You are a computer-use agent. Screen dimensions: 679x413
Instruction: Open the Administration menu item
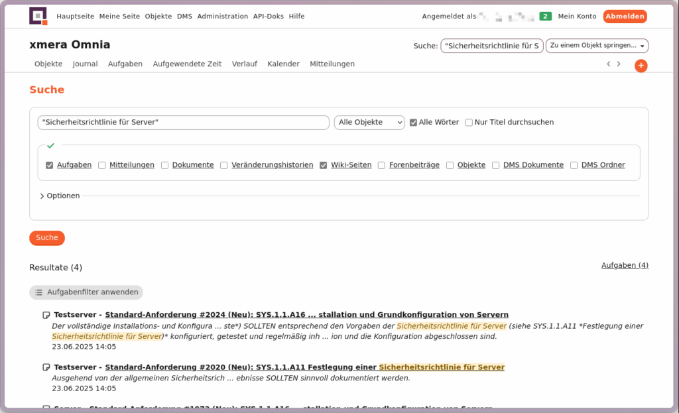(x=222, y=17)
